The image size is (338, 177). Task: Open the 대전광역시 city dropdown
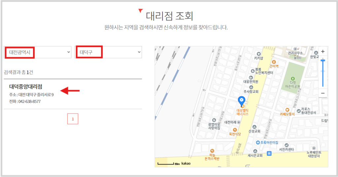(38, 52)
